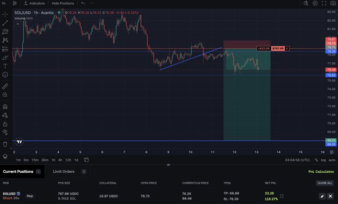Switch to 4h timeframe
Image resolution: width=338 pixels, height=204 pixels.
click(60, 160)
